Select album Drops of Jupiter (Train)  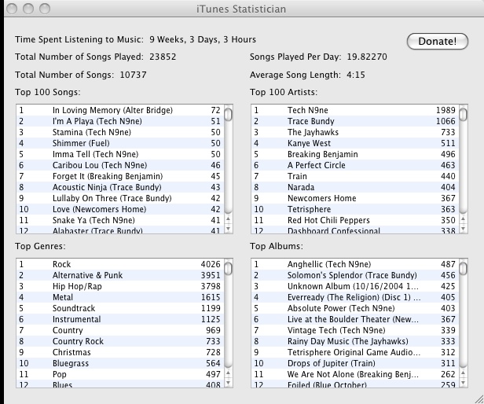[355, 363]
